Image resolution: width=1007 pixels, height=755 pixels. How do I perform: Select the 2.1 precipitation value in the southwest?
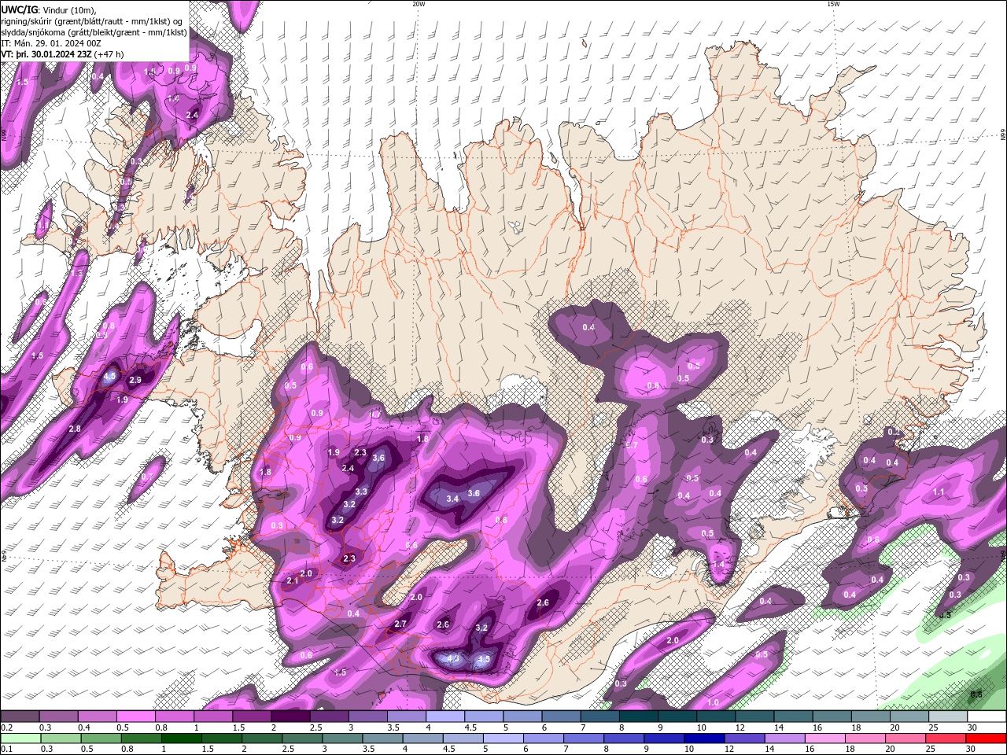[292, 580]
